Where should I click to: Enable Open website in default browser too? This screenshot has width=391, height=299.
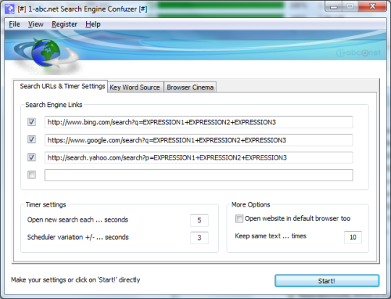(x=239, y=219)
